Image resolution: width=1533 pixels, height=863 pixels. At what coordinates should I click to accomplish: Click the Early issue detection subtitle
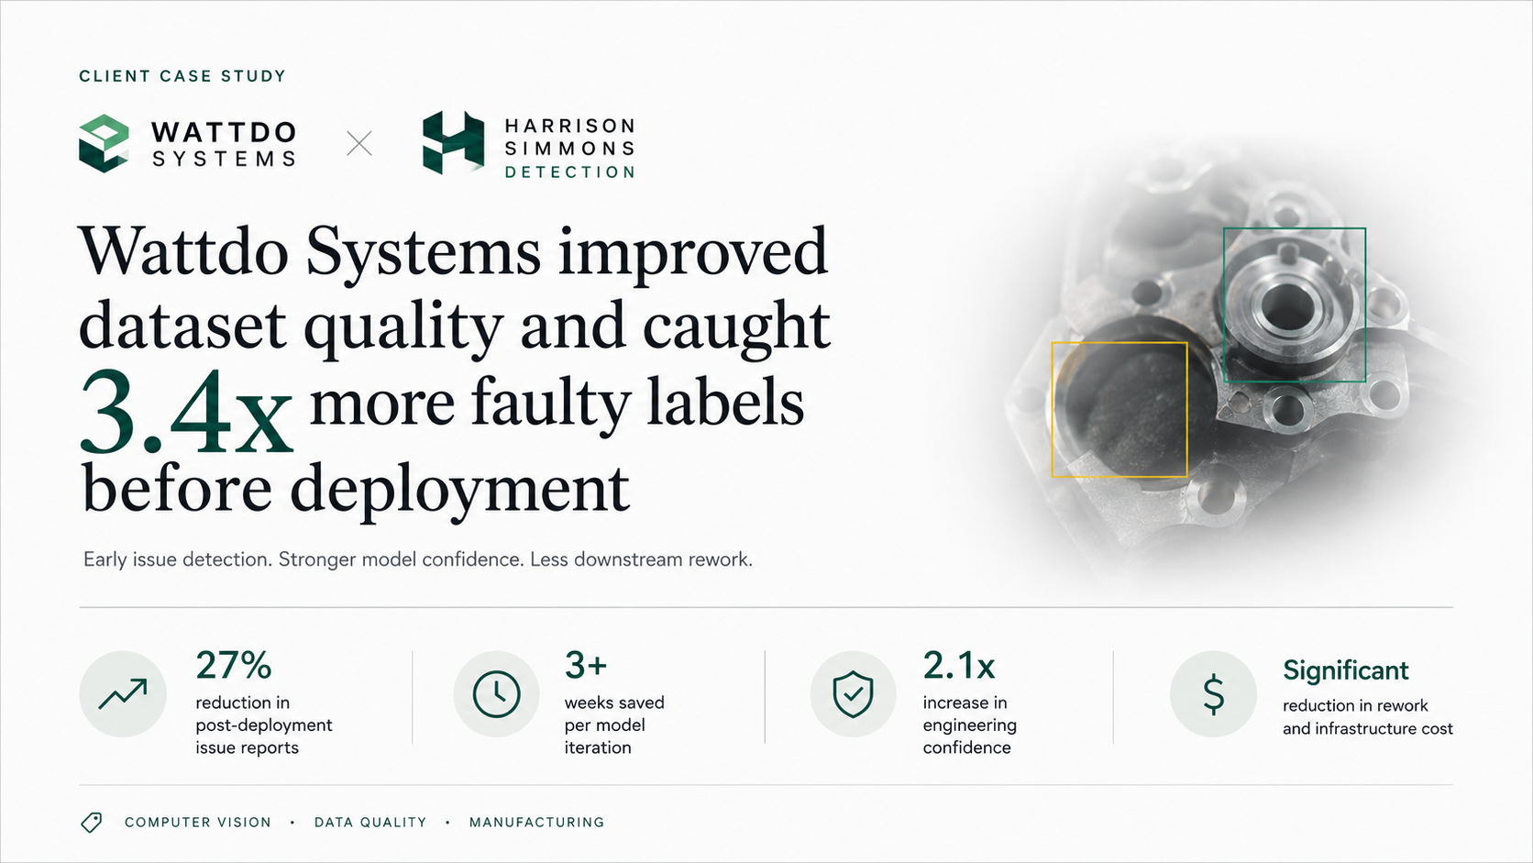coord(418,559)
